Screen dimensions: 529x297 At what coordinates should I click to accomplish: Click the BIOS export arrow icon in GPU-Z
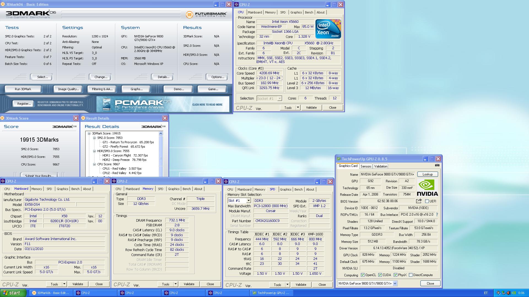419,201
